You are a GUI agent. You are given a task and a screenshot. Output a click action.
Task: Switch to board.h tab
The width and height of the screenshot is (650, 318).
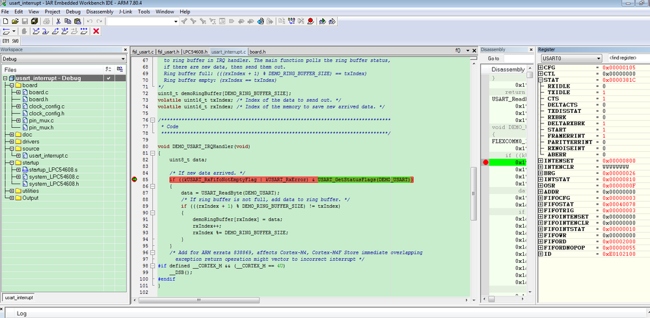(x=258, y=52)
